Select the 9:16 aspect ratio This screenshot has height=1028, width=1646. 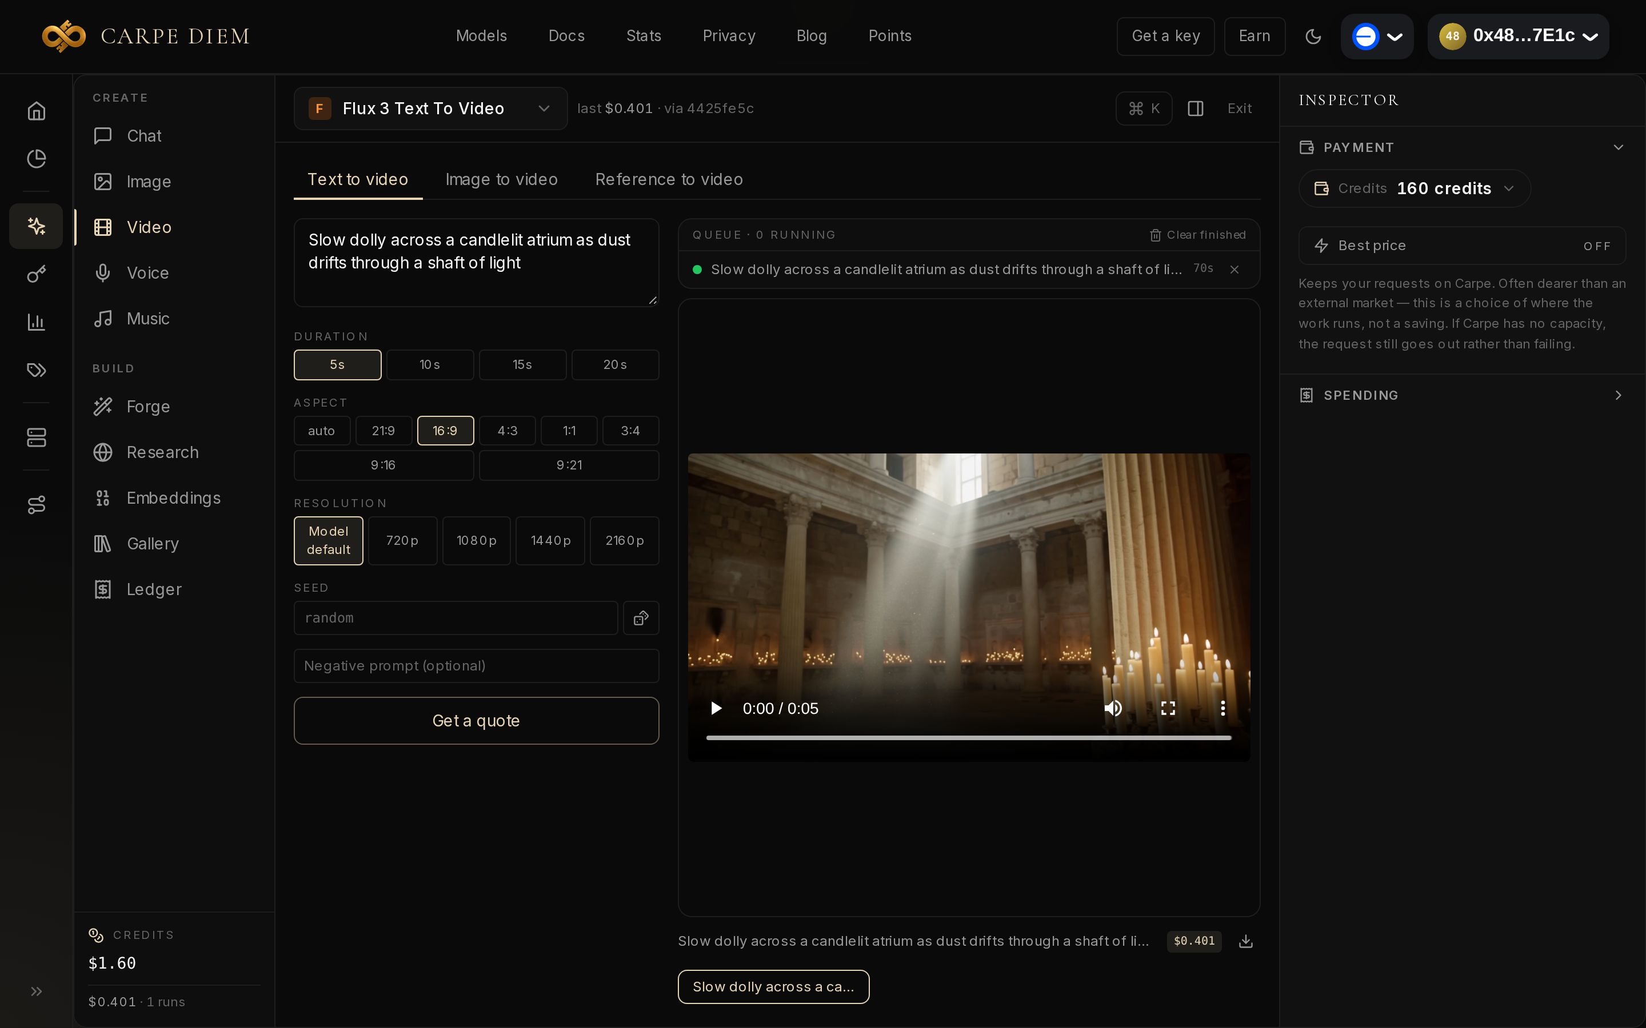pyautogui.click(x=383, y=465)
